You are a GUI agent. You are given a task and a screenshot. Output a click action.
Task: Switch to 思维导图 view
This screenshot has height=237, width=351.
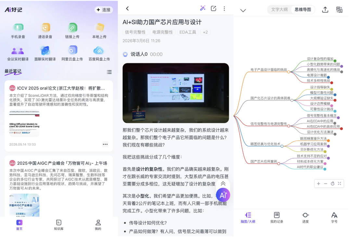pyautogui.click(x=303, y=10)
